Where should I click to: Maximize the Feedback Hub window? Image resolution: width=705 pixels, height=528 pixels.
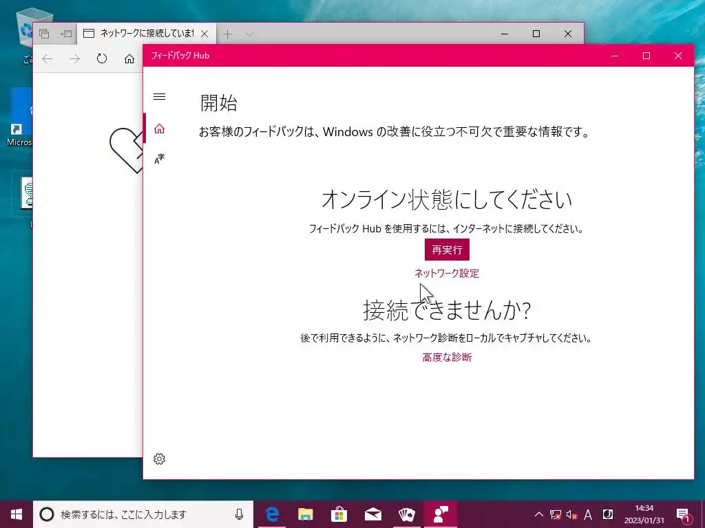coord(646,56)
